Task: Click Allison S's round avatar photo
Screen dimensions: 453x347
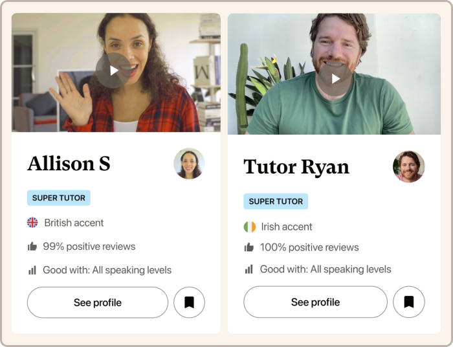Action: (x=189, y=164)
